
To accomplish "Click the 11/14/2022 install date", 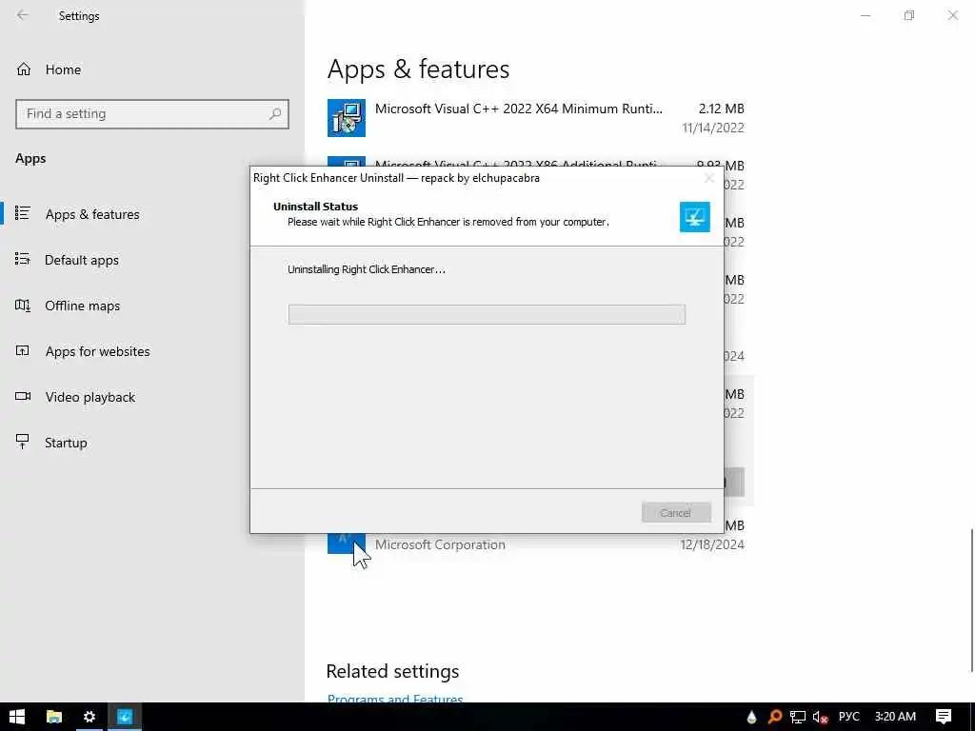I will coord(712,128).
